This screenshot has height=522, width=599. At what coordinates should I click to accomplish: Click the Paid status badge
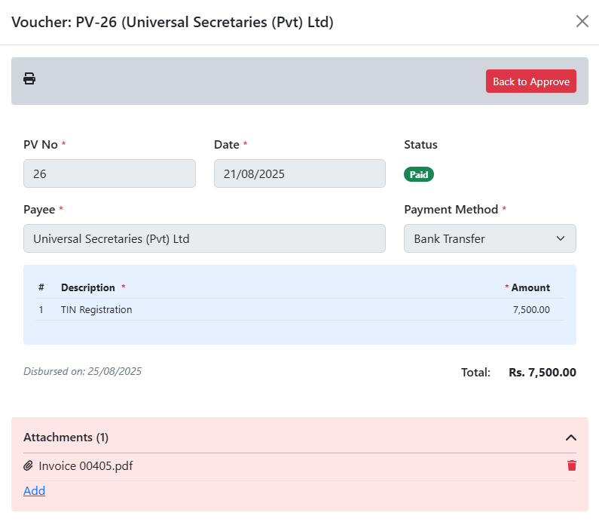(x=419, y=174)
